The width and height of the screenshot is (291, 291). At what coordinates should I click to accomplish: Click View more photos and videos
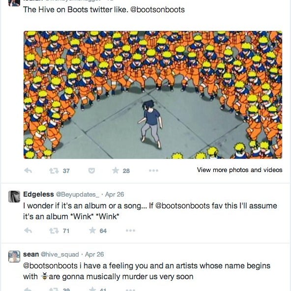tap(239, 170)
